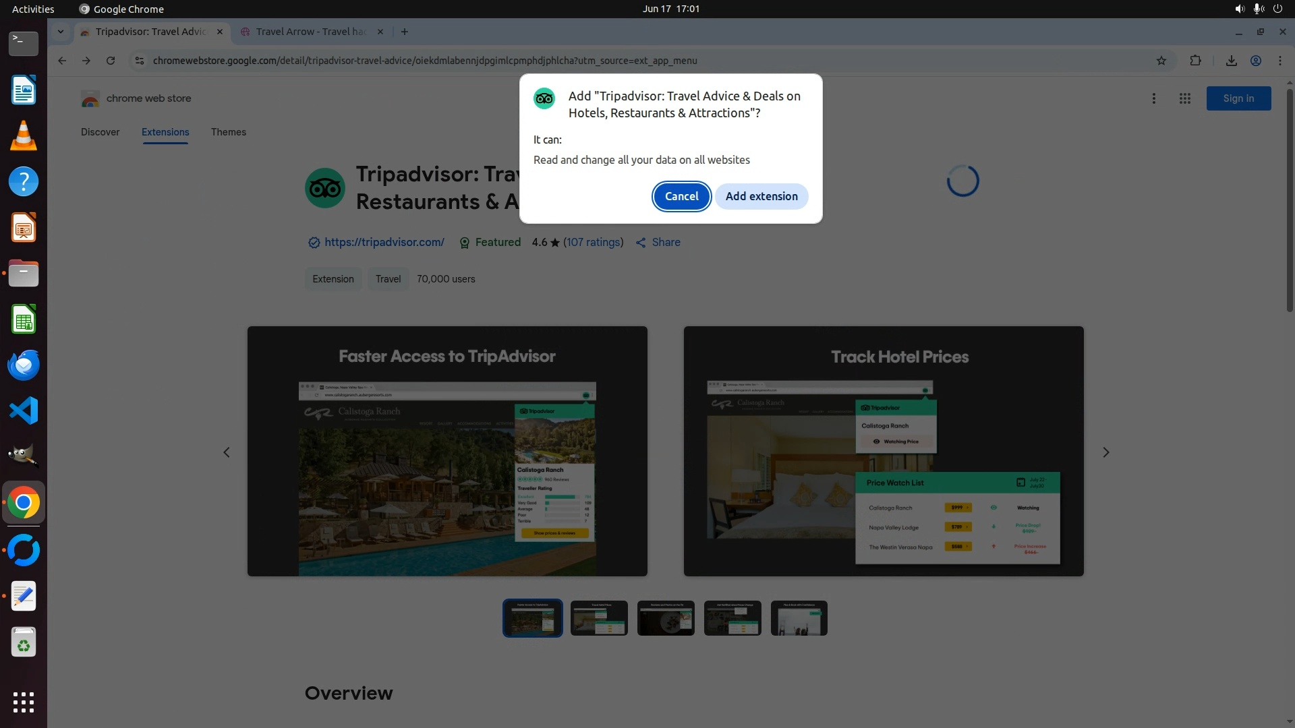This screenshot has height=728, width=1295.
Task: Click the page vertical scrollbar
Action: coord(1290,202)
